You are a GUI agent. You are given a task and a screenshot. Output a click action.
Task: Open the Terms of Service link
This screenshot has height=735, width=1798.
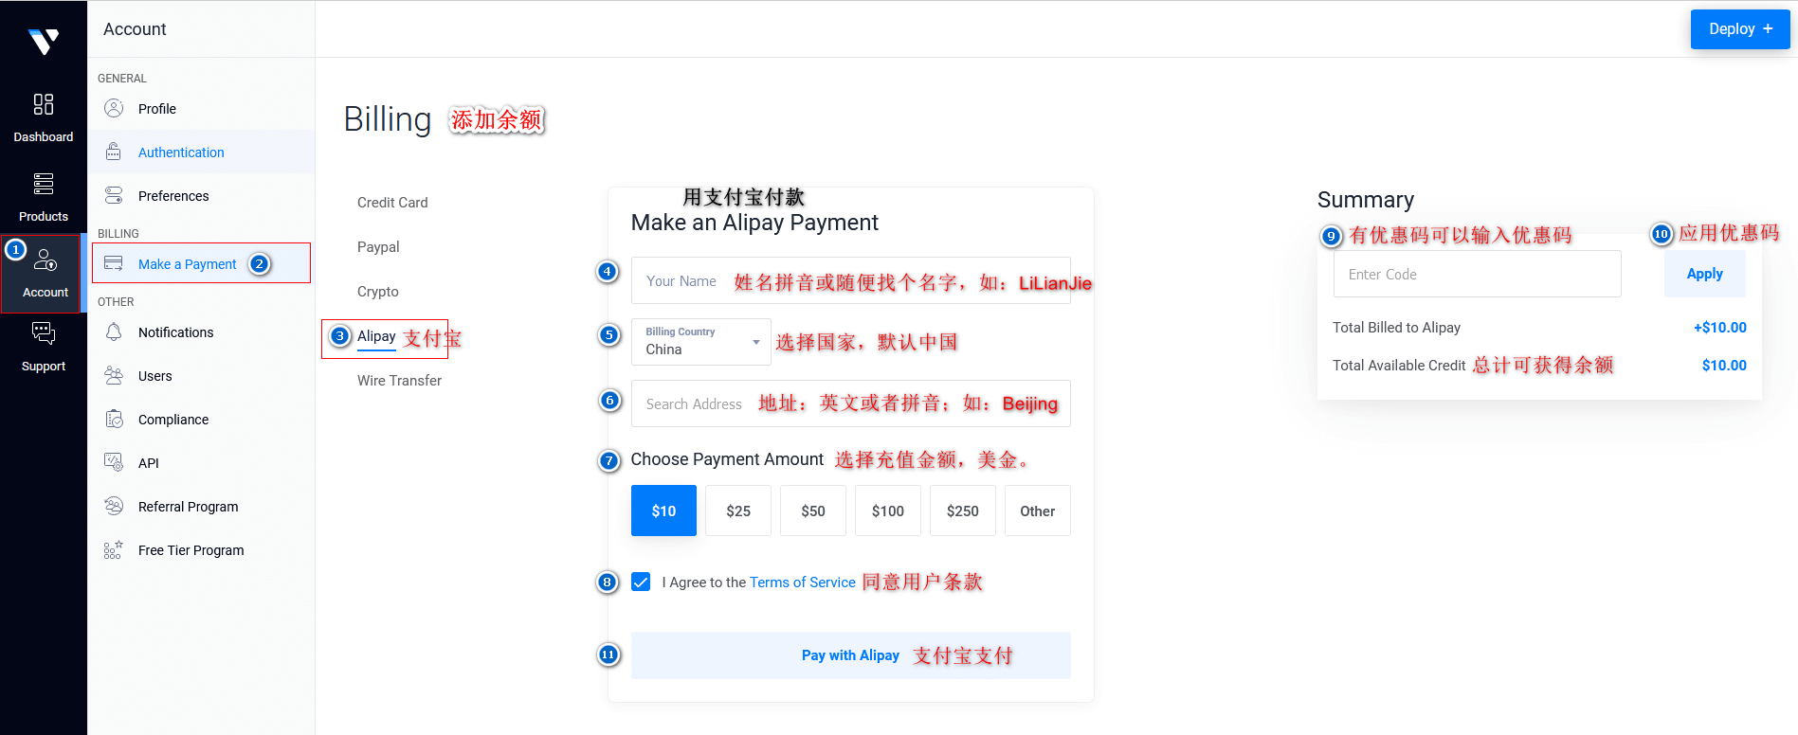(x=802, y=583)
